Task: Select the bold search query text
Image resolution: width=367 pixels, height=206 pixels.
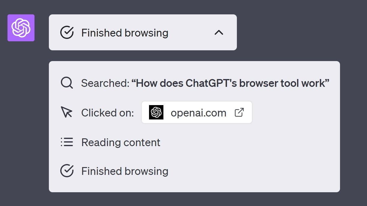Action: [230, 83]
